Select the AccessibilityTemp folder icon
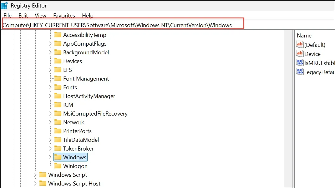The image size is (335, 188). click(x=58, y=35)
